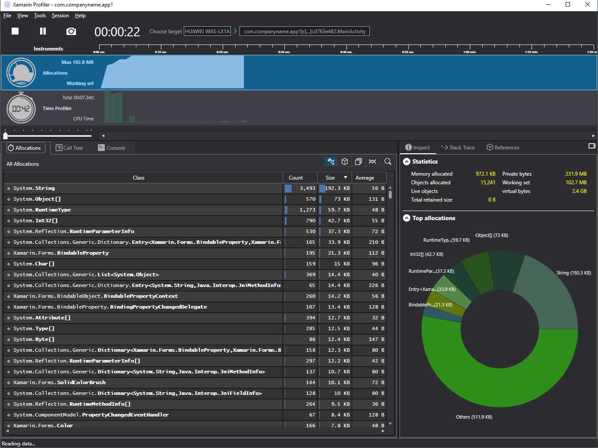Toggle the inspector panel layout button
The height and width of the screenshot is (448, 598).
click(591, 146)
